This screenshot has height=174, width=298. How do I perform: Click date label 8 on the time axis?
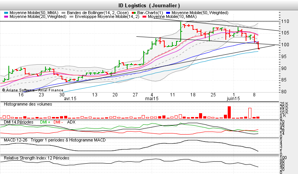(254, 95)
